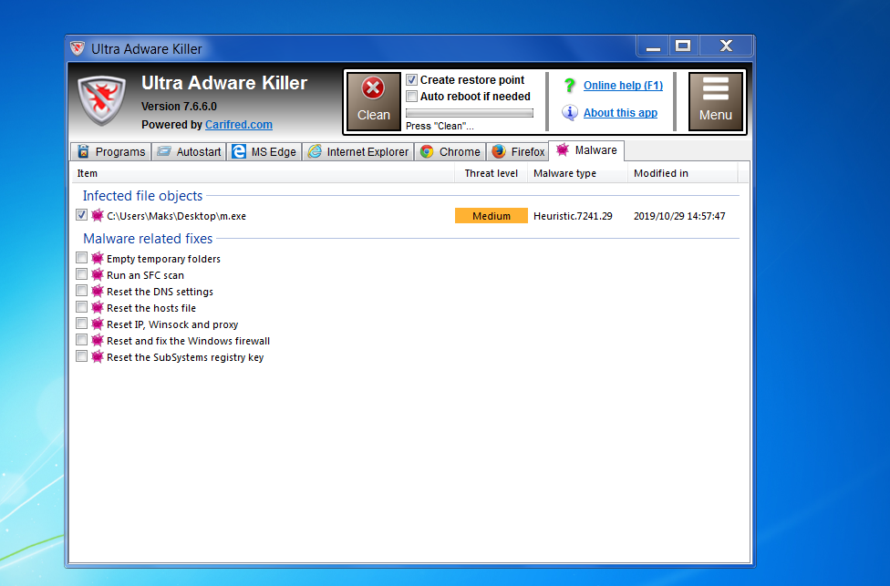Open the MS Edge tab
Screen dimensions: 890x586
tap(264, 151)
